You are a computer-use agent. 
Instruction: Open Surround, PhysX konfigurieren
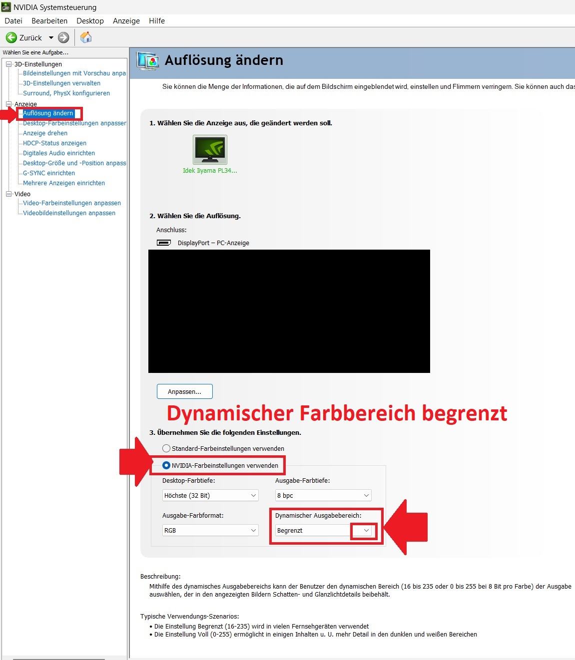pyautogui.click(x=66, y=93)
